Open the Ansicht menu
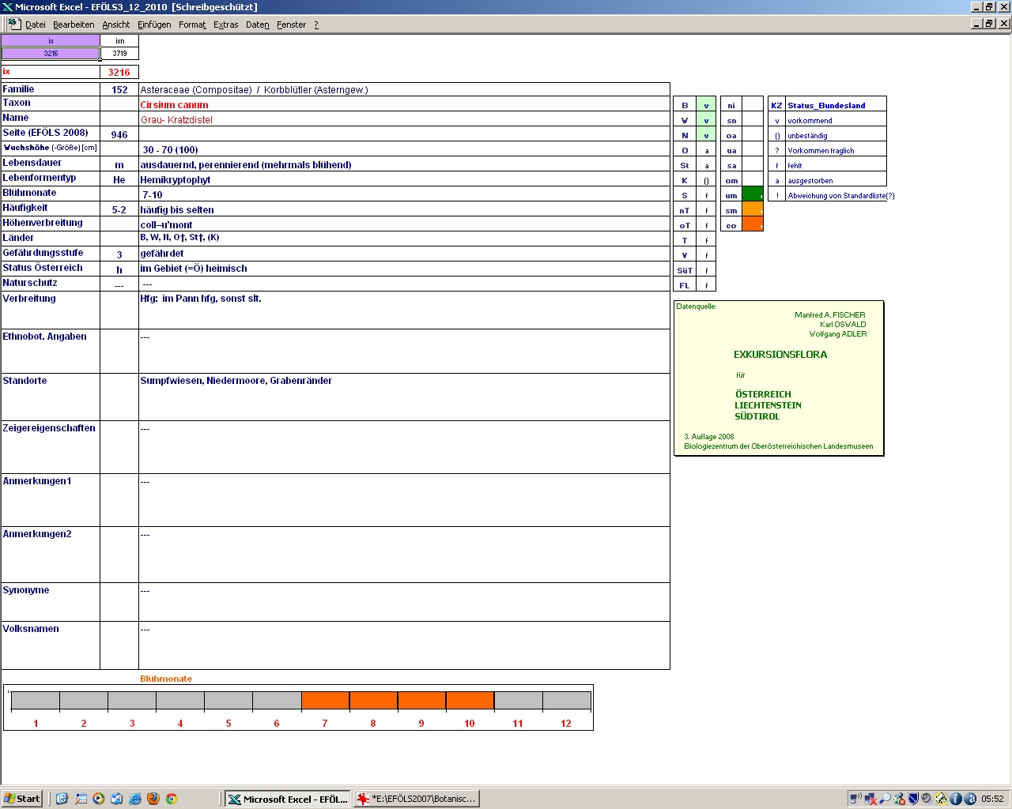This screenshot has width=1012, height=809. [x=116, y=24]
